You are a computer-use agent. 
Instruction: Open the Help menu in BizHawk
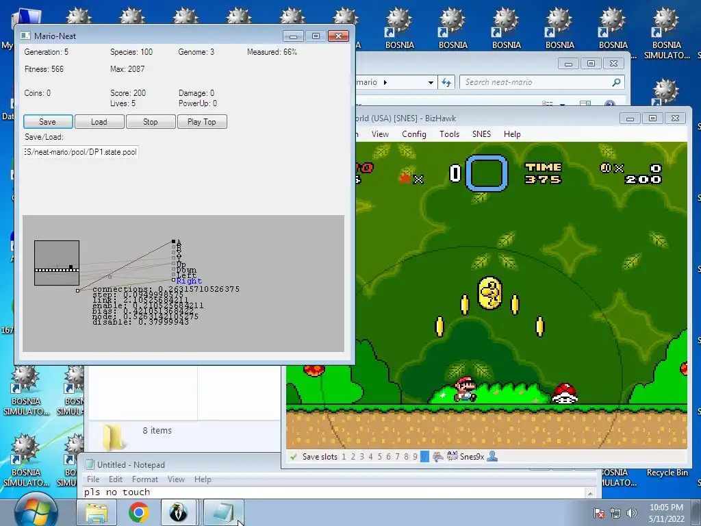tap(512, 134)
